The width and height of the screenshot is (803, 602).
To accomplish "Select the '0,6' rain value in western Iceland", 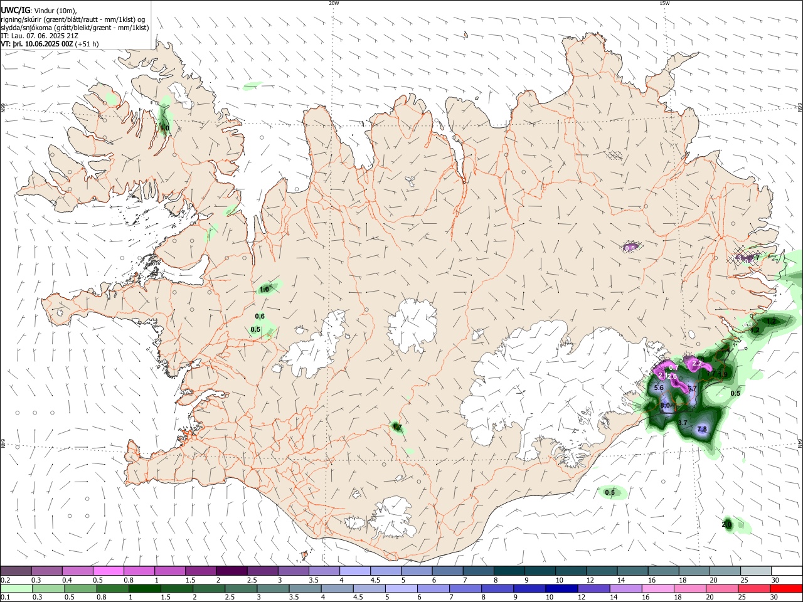I will pyautogui.click(x=260, y=316).
